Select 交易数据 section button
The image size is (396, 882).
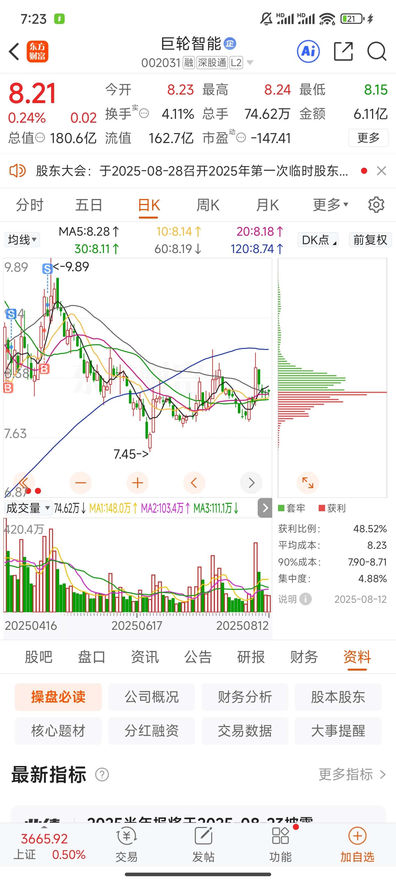[x=245, y=731]
